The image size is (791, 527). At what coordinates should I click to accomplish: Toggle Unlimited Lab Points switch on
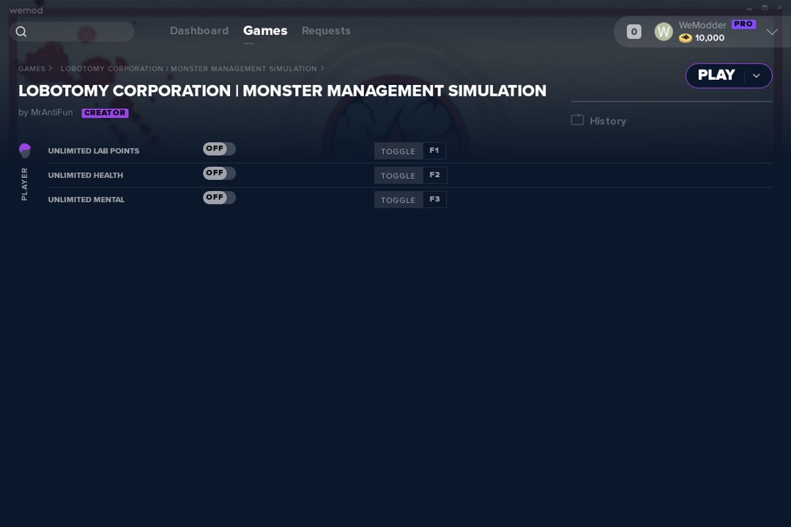(219, 149)
